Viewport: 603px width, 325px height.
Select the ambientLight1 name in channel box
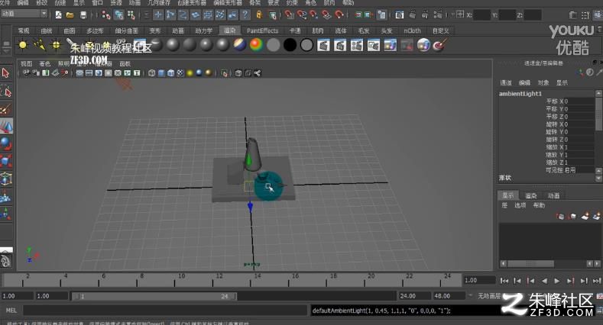click(520, 94)
